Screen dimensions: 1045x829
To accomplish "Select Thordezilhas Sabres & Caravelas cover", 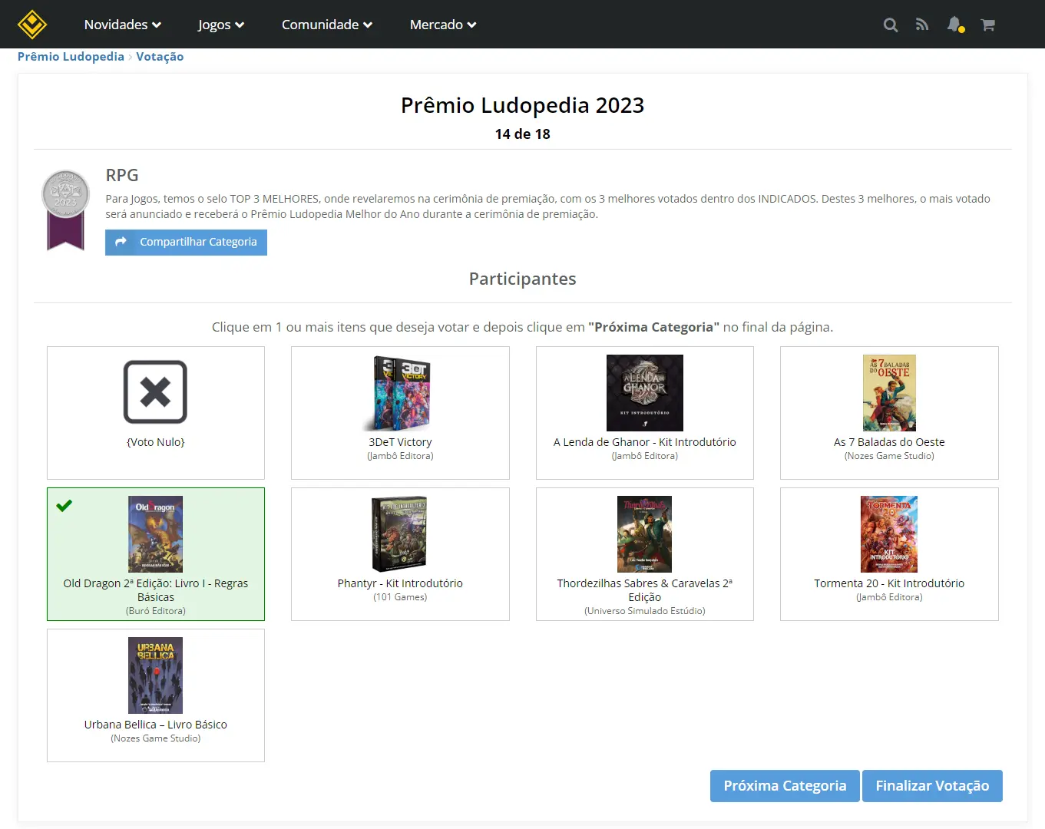I will [645, 534].
